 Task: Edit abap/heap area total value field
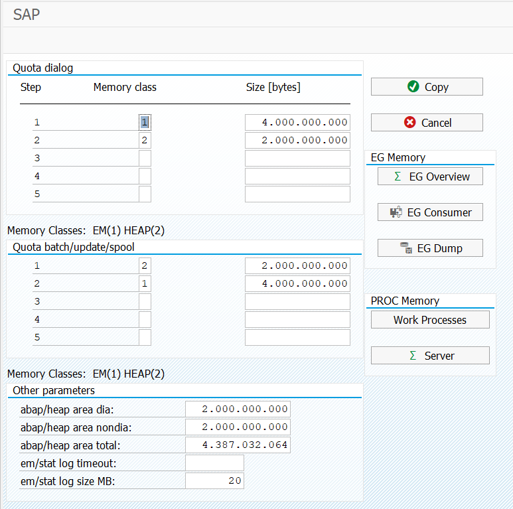point(238,445)
